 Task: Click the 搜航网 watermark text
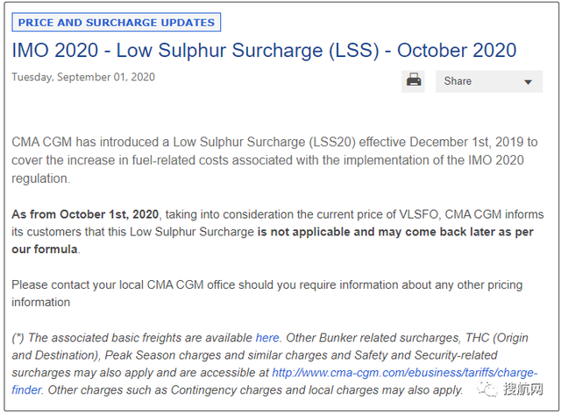click(x=522, y=389)
